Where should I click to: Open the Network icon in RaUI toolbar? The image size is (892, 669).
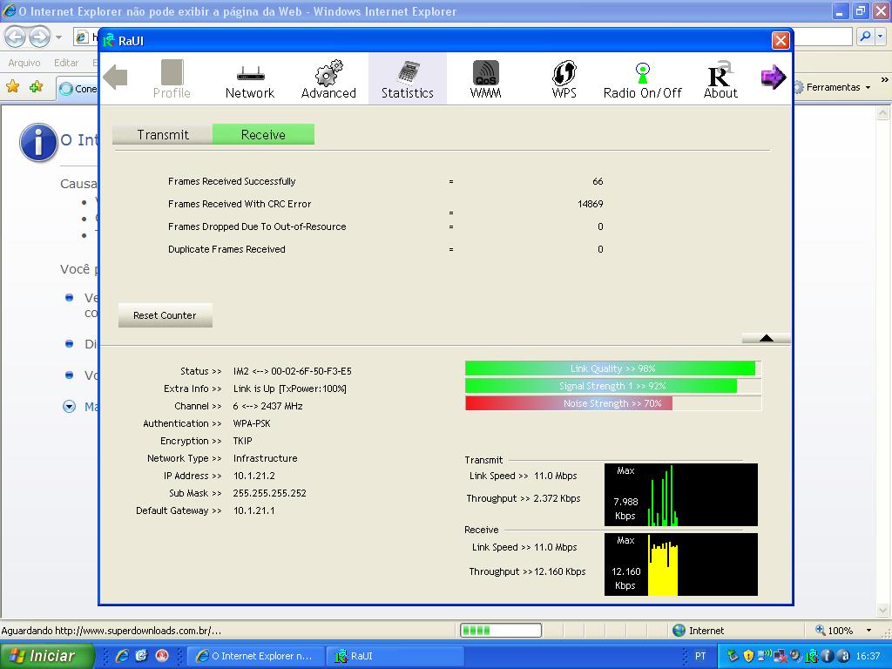point(250,78)
